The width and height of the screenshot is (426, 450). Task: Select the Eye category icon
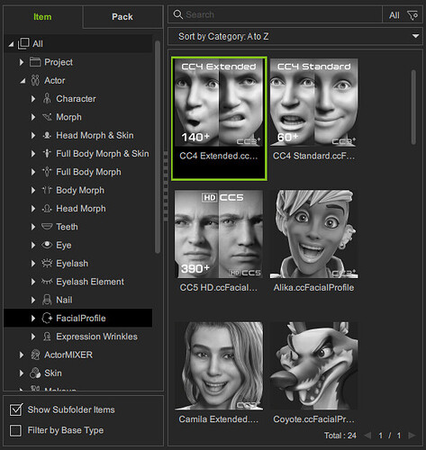point(47,245)
